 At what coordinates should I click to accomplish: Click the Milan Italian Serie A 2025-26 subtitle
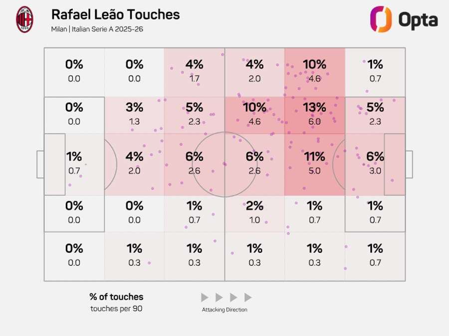click(x=97, y=29)
